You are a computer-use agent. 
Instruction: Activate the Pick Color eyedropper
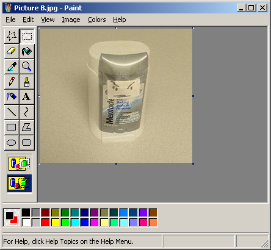12,66
